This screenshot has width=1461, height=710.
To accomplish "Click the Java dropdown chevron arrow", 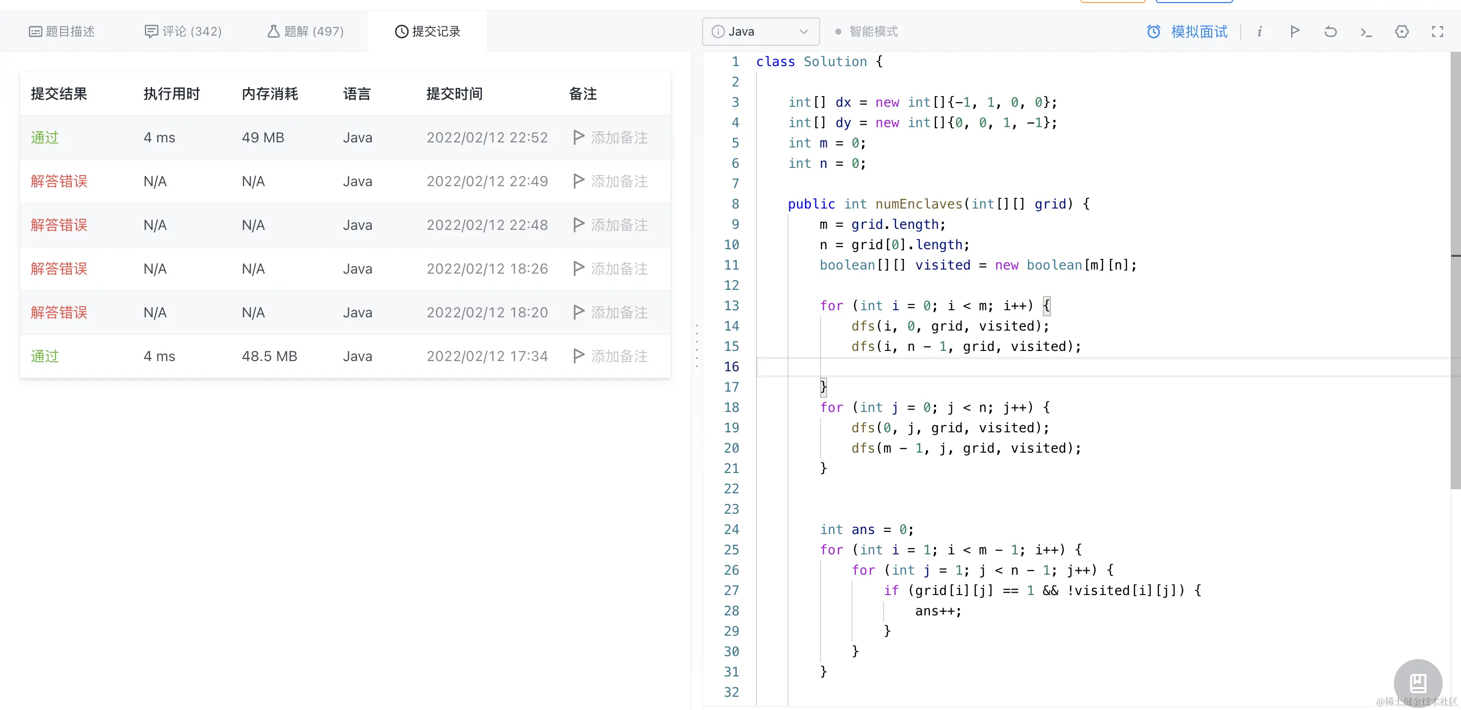I will click(803, 32).
